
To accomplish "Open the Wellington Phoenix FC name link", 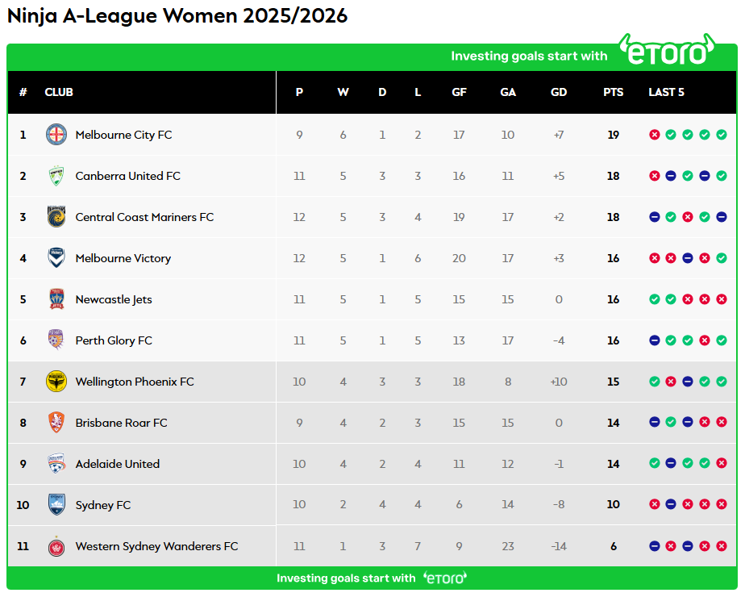I will [x=135, y=382].
